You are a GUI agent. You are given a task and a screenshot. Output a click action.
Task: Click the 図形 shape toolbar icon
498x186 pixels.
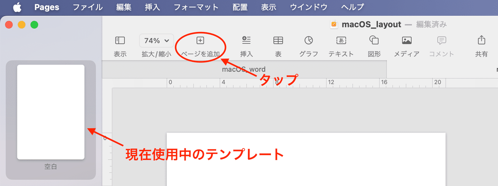pos(374,40)
